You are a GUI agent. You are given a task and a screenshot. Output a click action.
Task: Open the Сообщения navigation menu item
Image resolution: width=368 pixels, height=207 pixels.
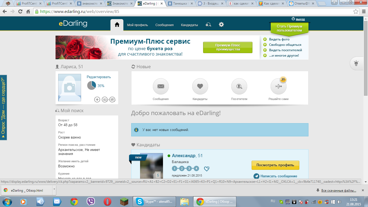tap(164, 25)
